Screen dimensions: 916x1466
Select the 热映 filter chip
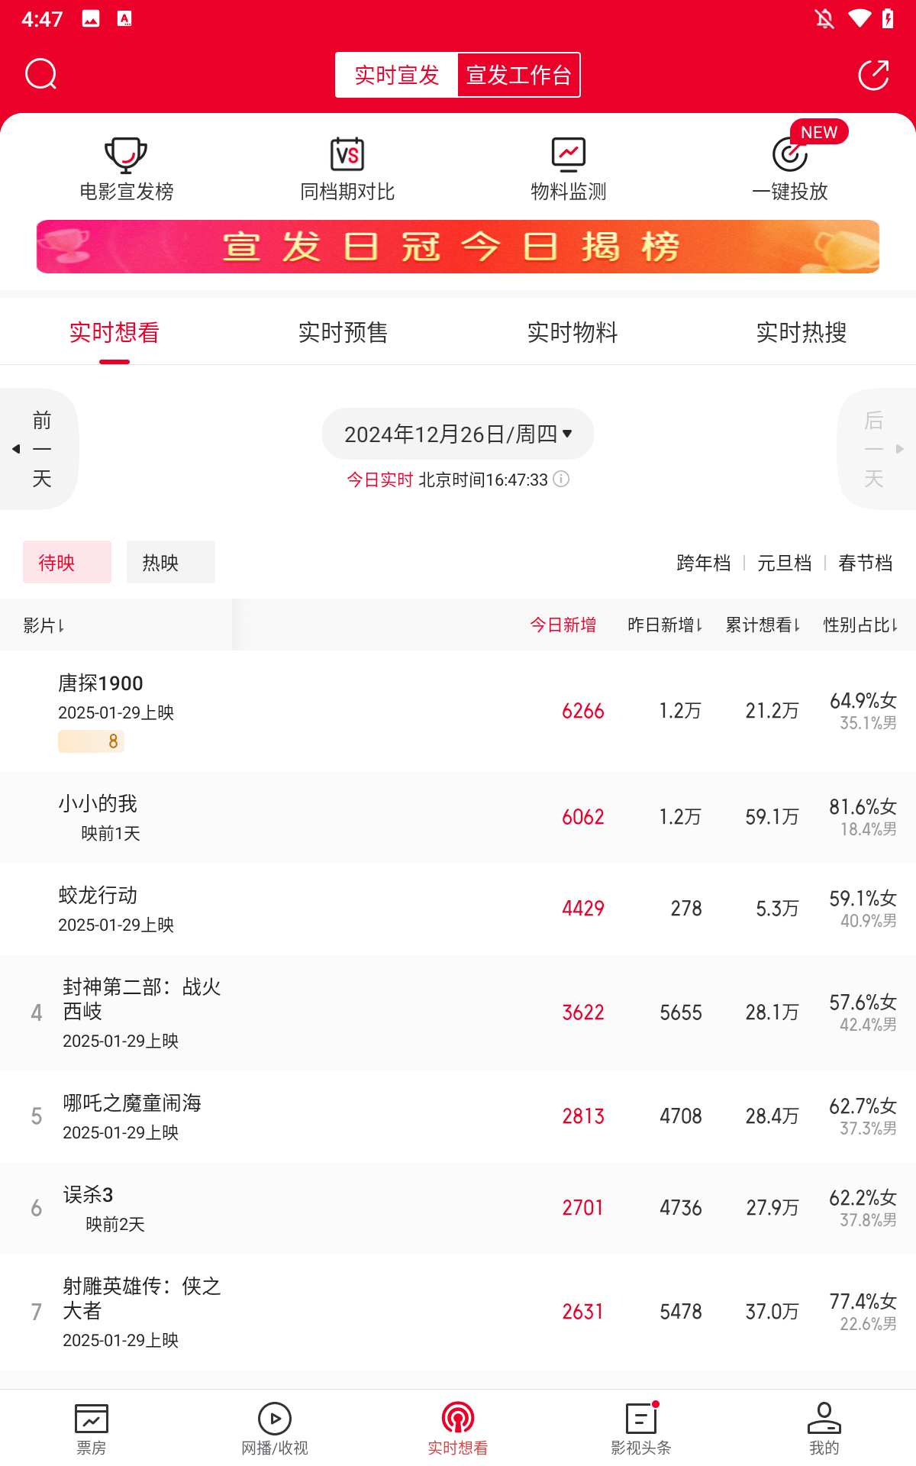tap(170, 563)
